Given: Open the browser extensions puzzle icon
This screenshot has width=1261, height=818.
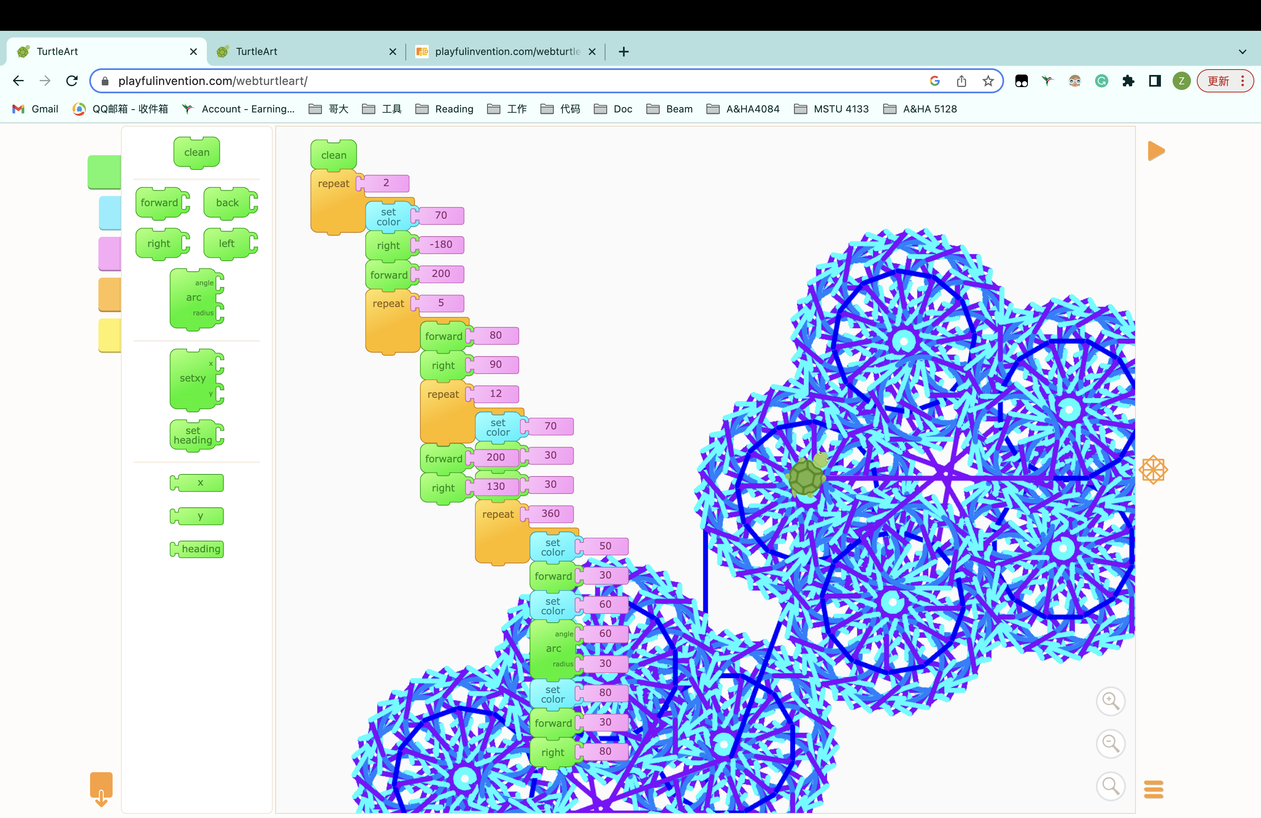Looking at the screenshot, I should (x=1128, y=81).
